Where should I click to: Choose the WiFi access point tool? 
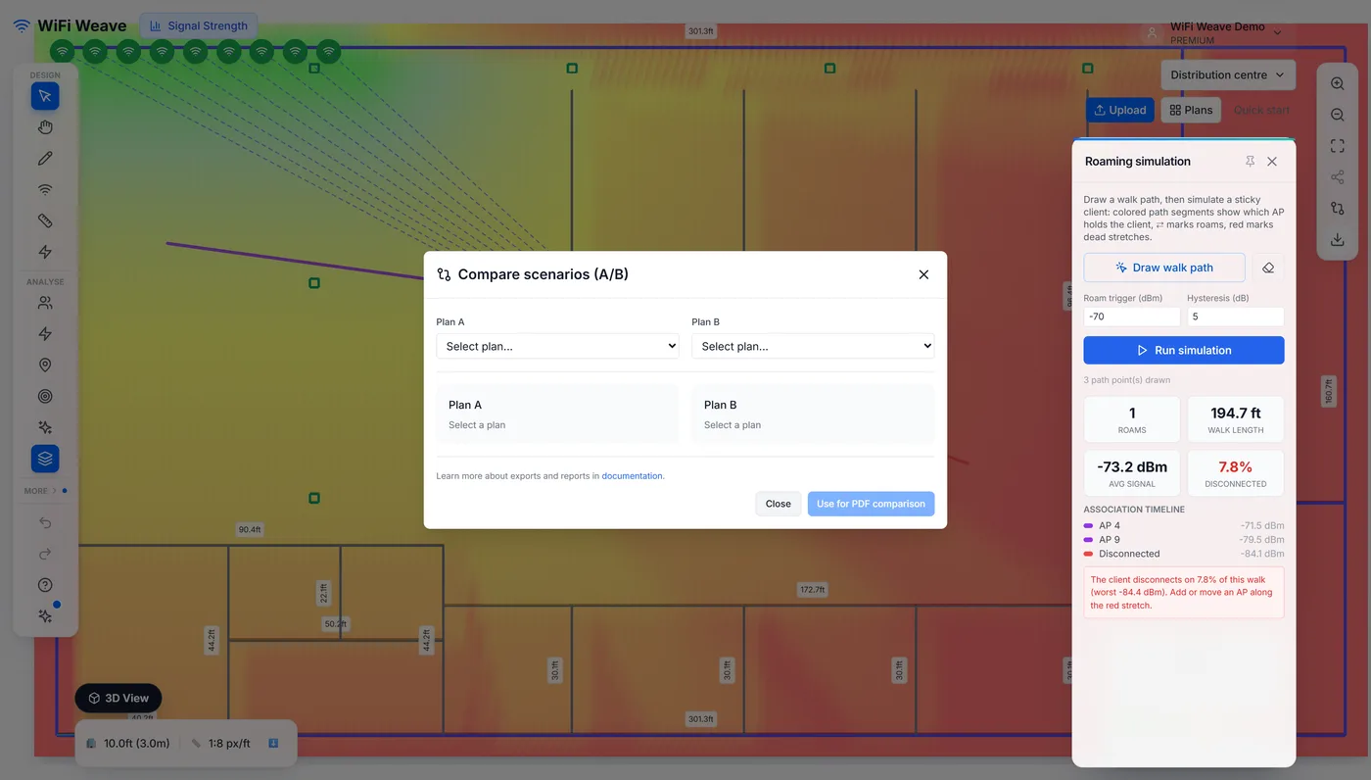(45, 190)
